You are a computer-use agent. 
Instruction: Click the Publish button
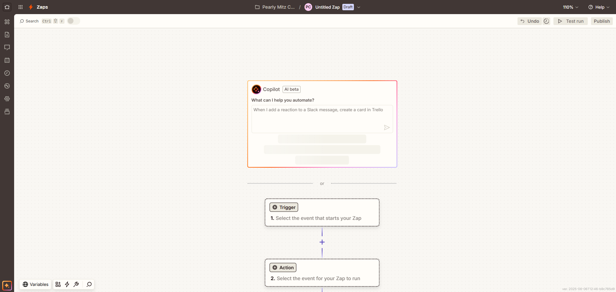[x=602, y=21]
